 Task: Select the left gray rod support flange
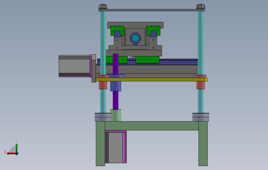click(103, 117)
